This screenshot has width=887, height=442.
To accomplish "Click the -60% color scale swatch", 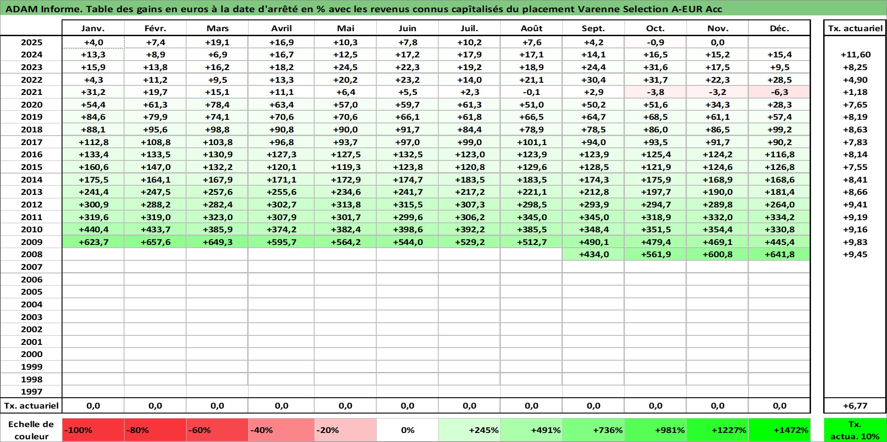I will (x=217, y=430).
